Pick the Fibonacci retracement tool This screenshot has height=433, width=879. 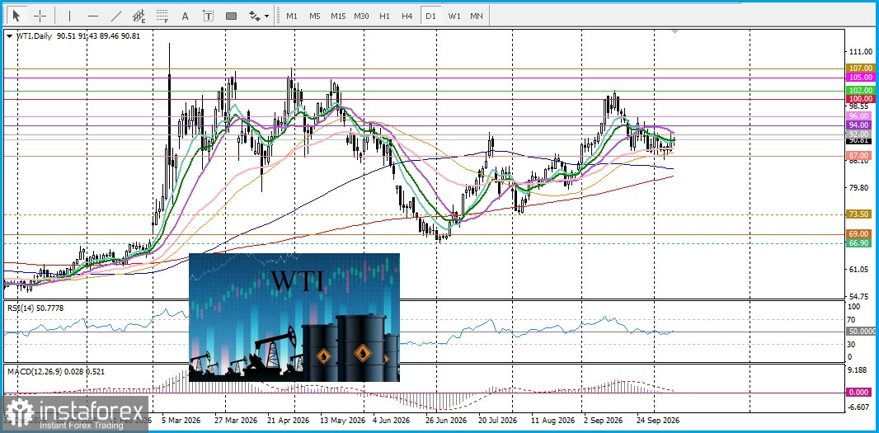[x=162, y=16]
